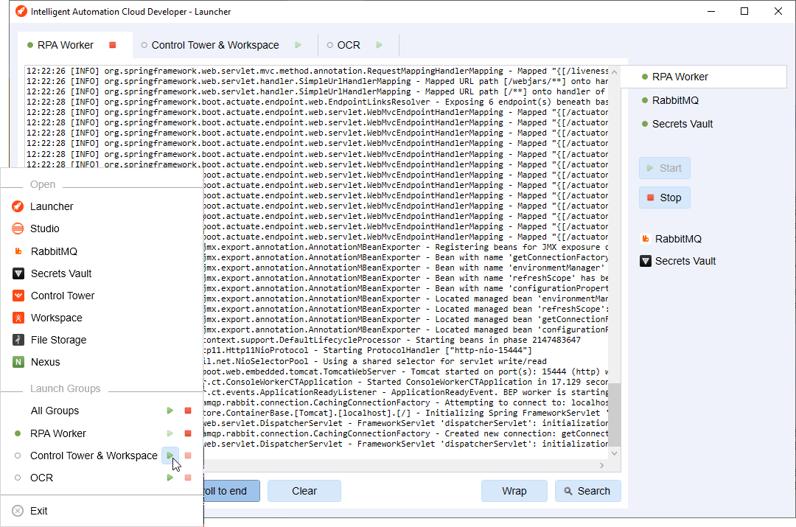The image size is (796, 527).
Task: Toggle Wrap for log lines
Action: [x=514, y=491]
